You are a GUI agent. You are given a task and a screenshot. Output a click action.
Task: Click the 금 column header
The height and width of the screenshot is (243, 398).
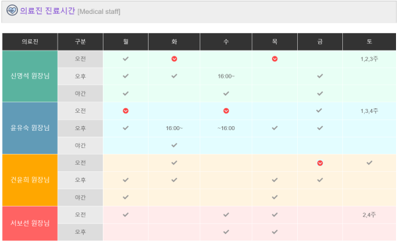click(320, 42)
